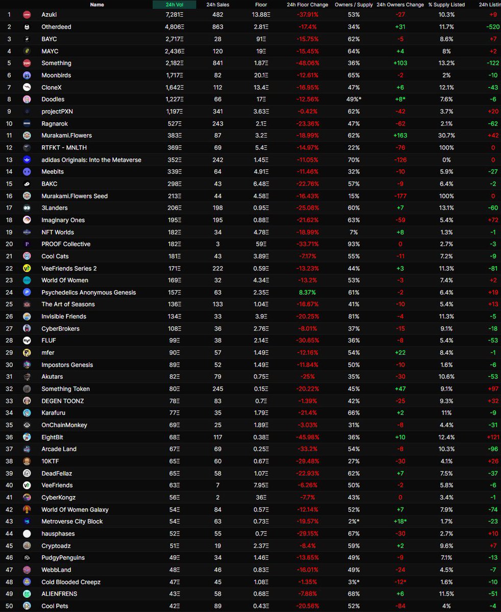
Task: Click the BAKC collection logo icon
Action: coord(27,184)
